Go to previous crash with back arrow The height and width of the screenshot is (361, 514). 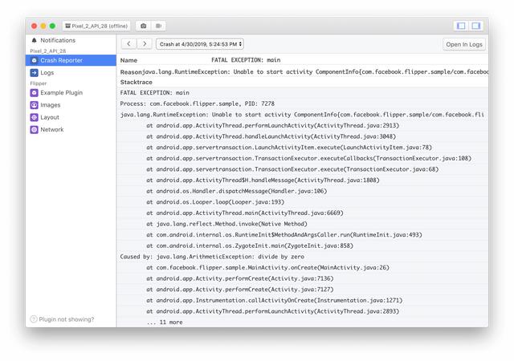coord(128,44)
